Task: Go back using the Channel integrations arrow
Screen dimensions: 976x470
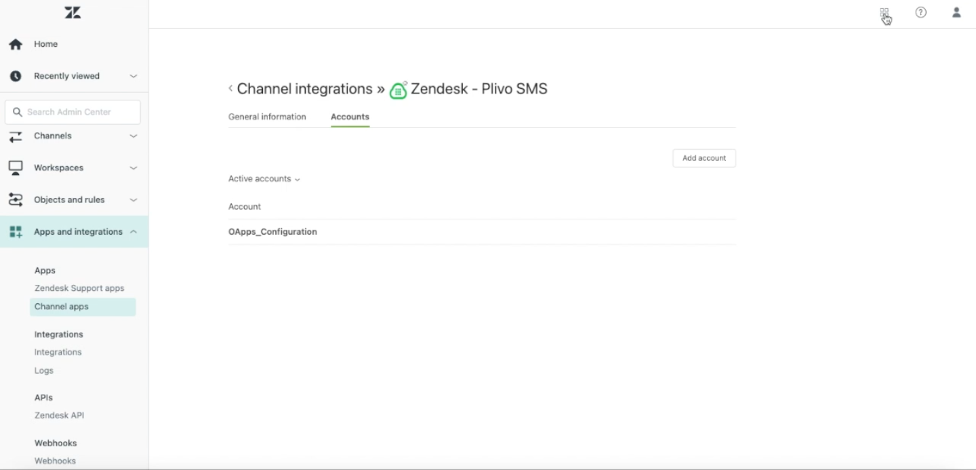Action: click(231, 88)
